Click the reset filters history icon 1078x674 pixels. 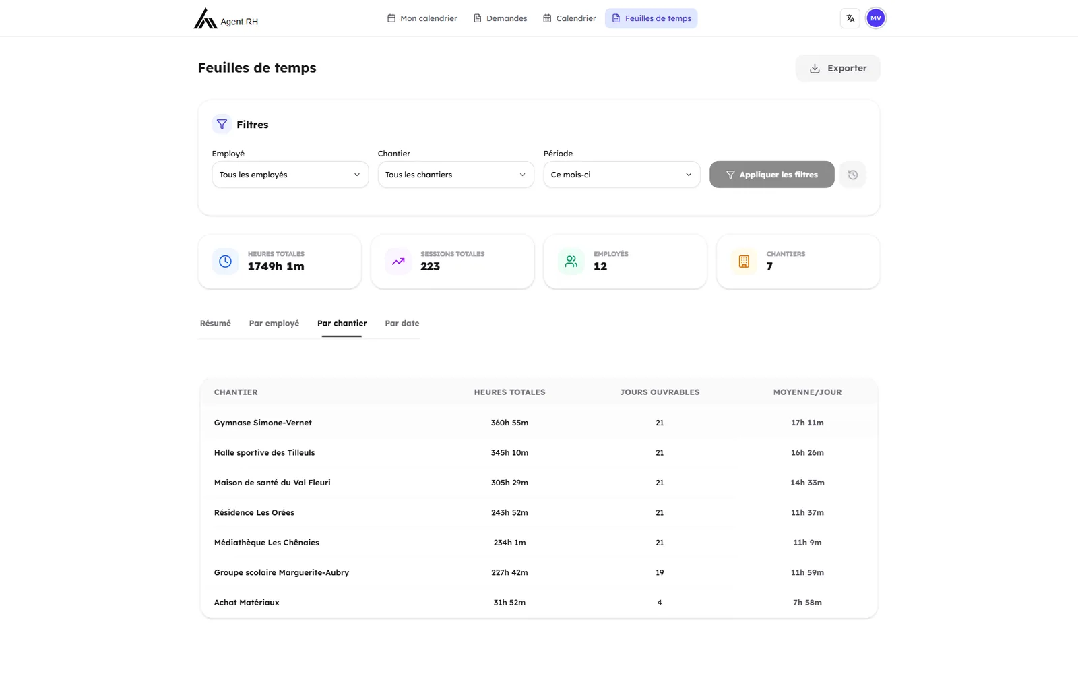(853, 175)
